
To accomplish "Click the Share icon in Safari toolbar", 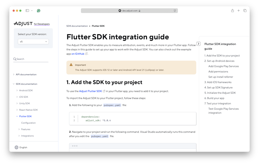I will click(x=232, y=11).
